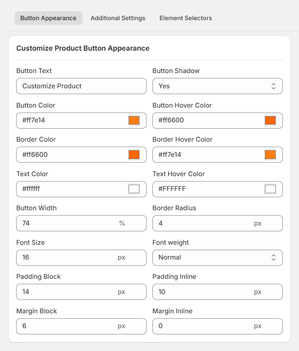Open the Button Hover Color swatch picker
This screenshot has height=351, width=299.
pos(270,120)
